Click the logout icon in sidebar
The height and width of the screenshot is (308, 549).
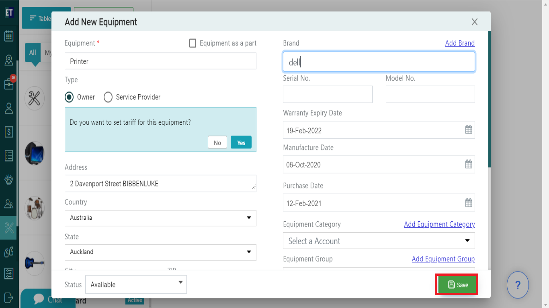[x=9, y=297]
